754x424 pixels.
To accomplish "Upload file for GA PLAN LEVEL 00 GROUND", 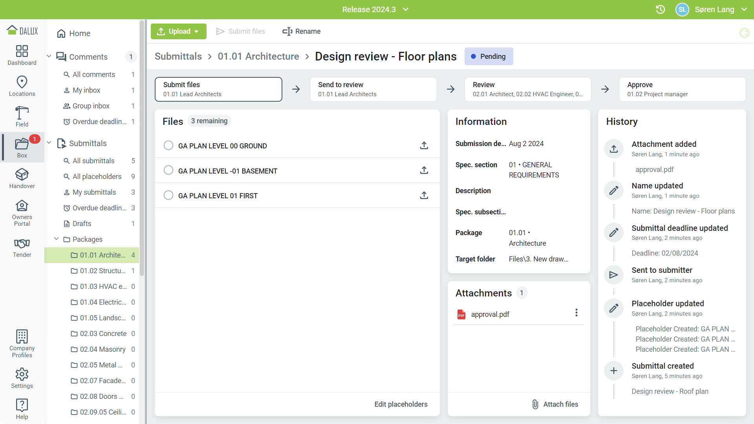I will click(424, 146).
